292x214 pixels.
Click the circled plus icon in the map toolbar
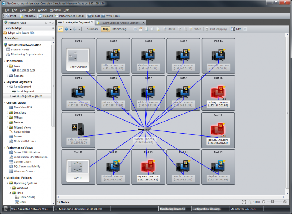tap(135, 29)
